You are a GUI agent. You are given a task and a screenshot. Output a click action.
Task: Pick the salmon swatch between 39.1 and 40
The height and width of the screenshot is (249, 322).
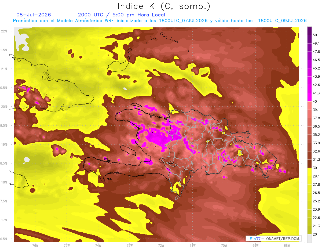(309, 106)
